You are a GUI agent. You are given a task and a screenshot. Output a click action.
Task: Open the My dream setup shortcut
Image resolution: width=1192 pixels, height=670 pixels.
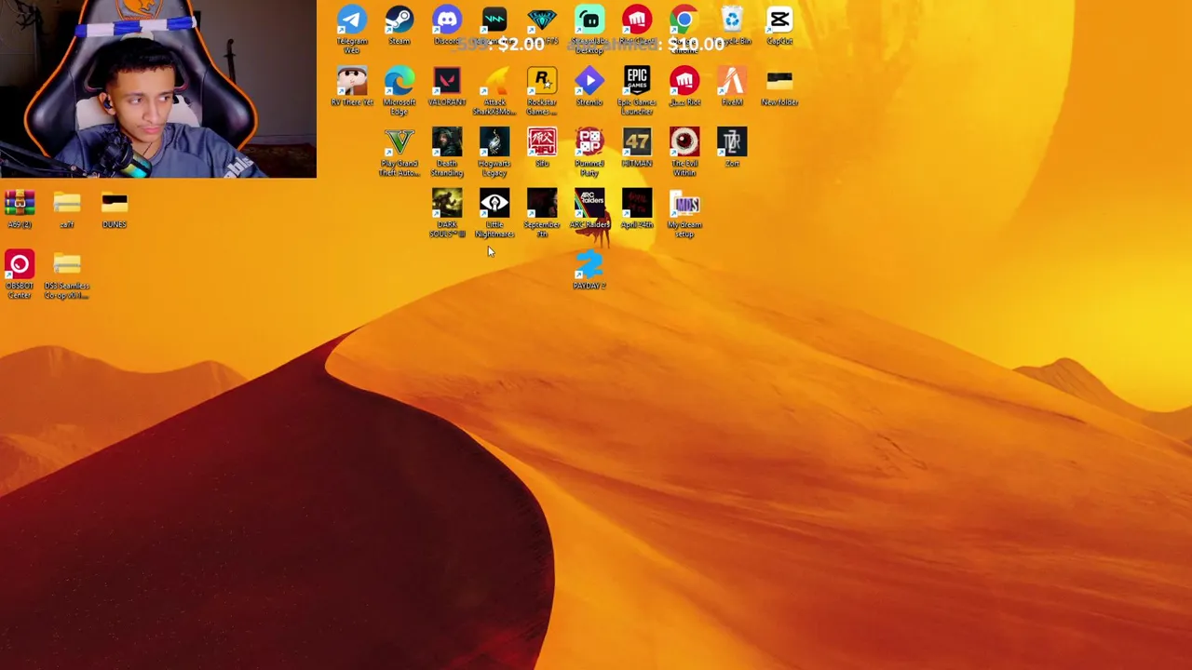coord(684,212)
